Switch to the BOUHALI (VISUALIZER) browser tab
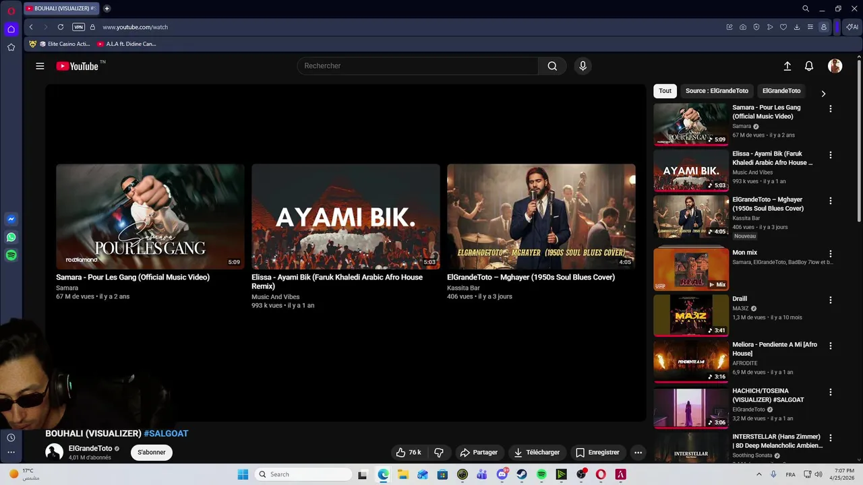 (61, 9)
